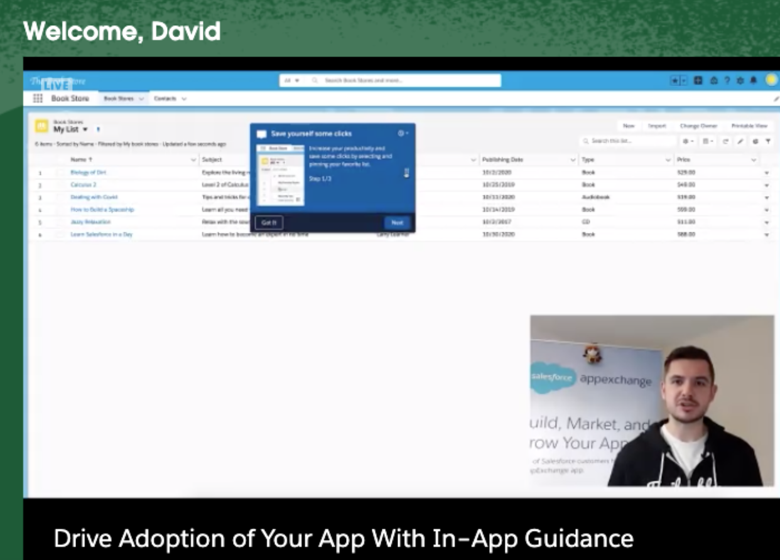This screenshot has width=780, height=560.
Task: Sort by the Type column header
Action: (588, 159)
